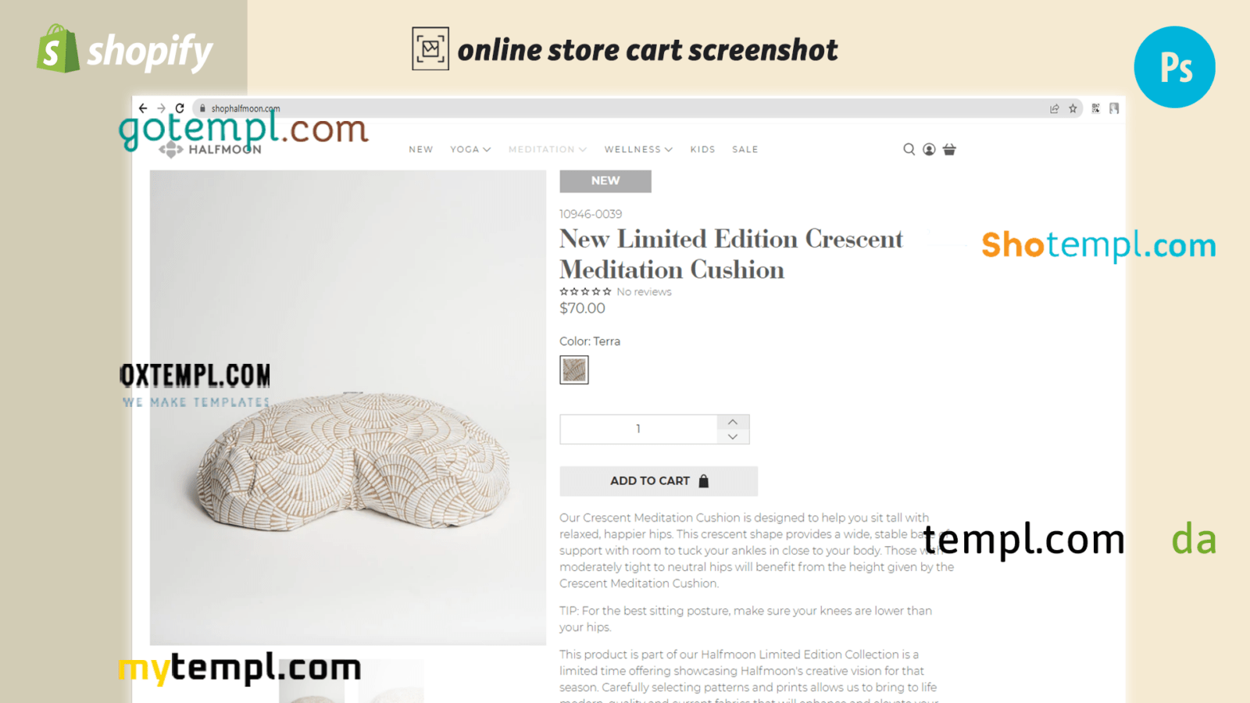Click the Add to Cart button
Screen dimensions: 1250x703
(659, 481)
